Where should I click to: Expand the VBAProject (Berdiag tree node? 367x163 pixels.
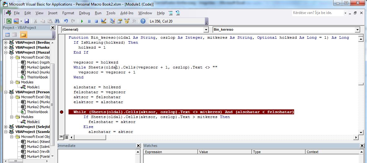pyautogui.click(x=6, y=42)
